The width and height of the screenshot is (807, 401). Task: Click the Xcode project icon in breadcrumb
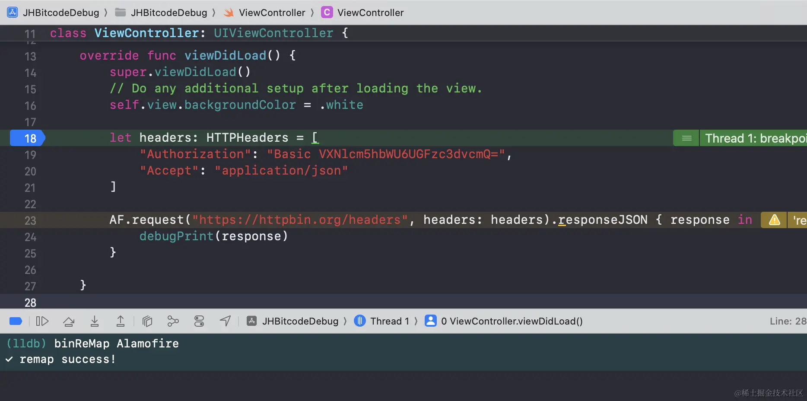pos(13,13)
